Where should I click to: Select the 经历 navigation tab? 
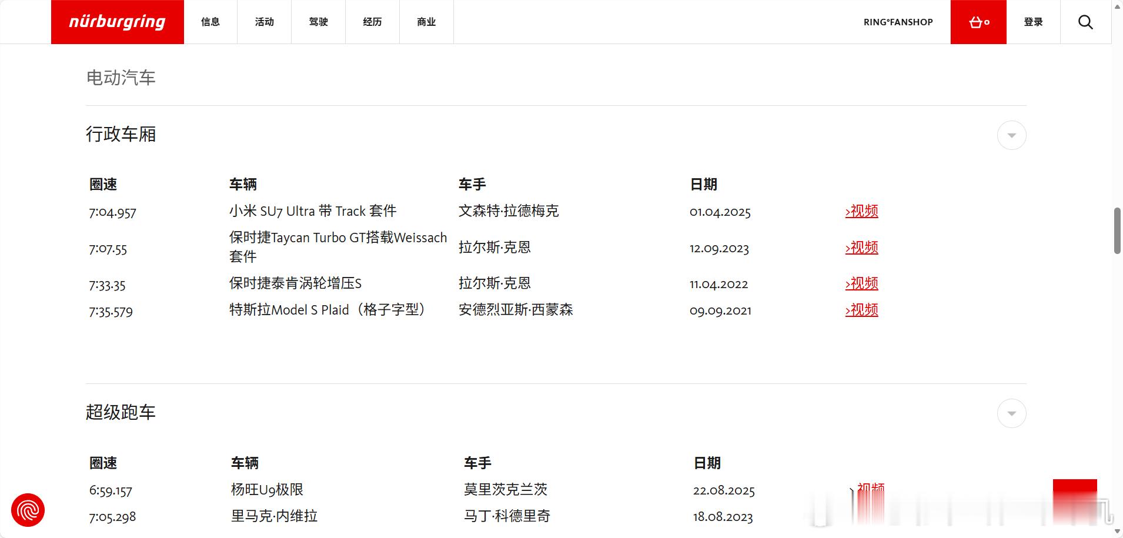[x=372, y=22]
